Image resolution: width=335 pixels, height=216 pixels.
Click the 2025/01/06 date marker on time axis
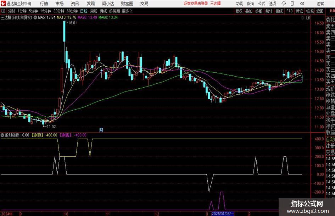tap(223, 214)
